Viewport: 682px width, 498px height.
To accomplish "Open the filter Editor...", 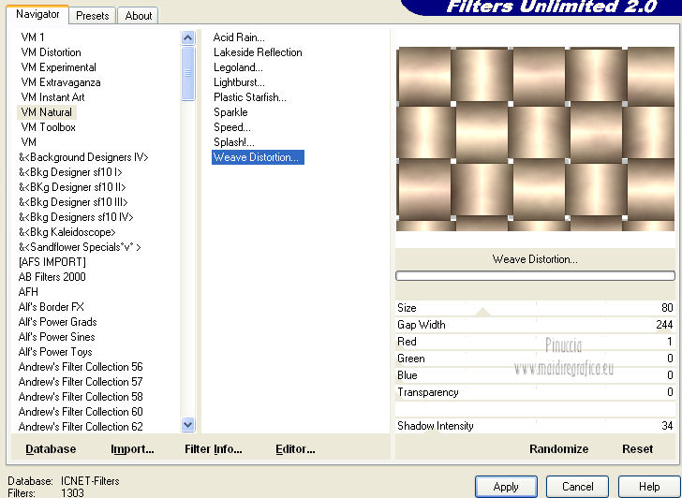I will point(295,449).
